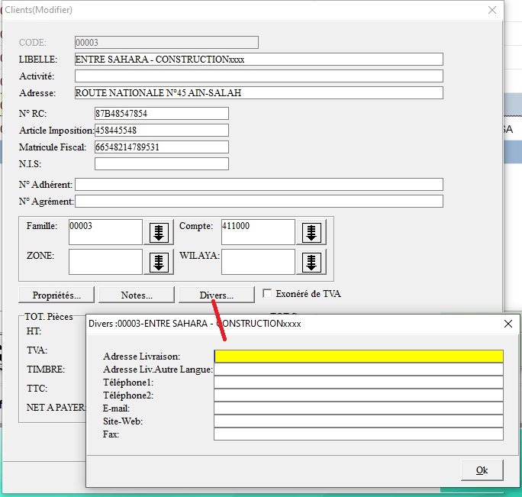Edit the LIBELLE text field
The image size is (522, 497).
coord(259,59)
